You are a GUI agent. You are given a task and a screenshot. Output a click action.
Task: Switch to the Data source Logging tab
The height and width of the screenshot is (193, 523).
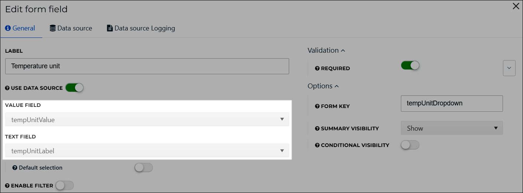tap(141, 28)
